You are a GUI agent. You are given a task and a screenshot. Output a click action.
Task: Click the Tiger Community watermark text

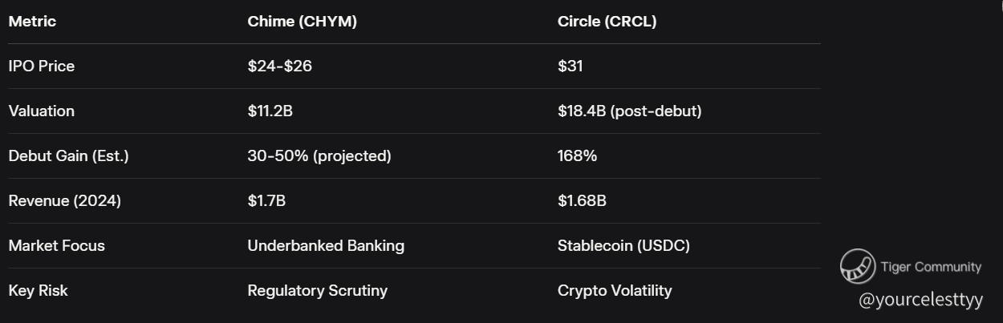click(x=930, y=267)
